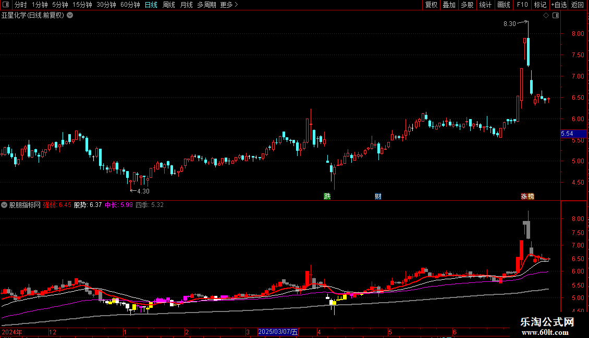Click the blue 财 marker on chart
The width and height of the screenshot is (589, 338).
point(378,197)
